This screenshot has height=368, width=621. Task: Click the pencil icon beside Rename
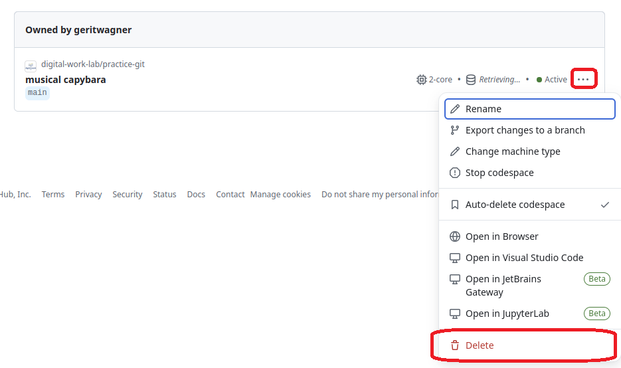coord(455,109)
